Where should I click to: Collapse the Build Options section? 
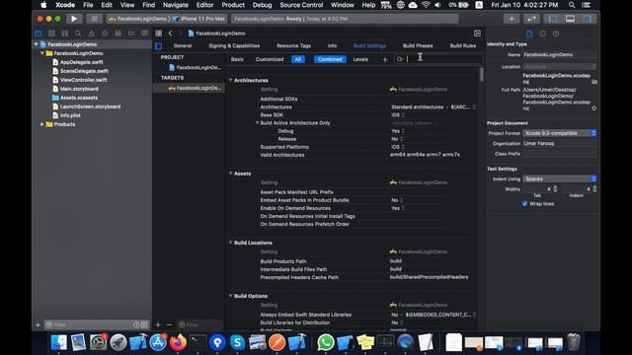pos(230,296)
